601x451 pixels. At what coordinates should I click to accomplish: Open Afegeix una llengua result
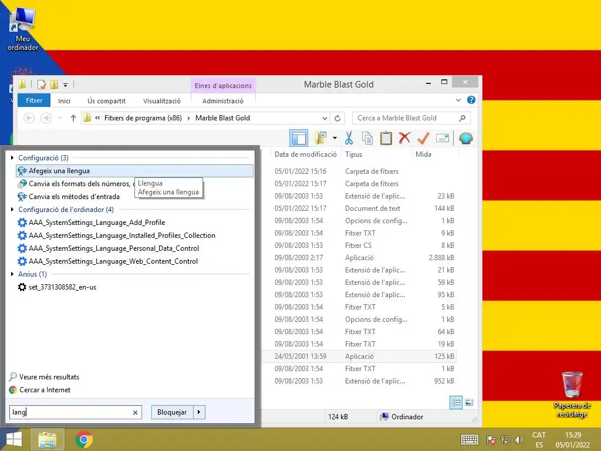[x=134, y=171]
